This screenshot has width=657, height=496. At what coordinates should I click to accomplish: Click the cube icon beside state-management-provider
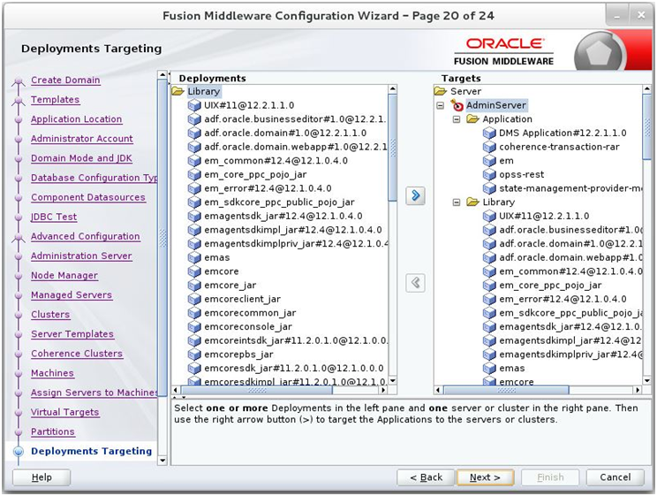click(489, 188)
